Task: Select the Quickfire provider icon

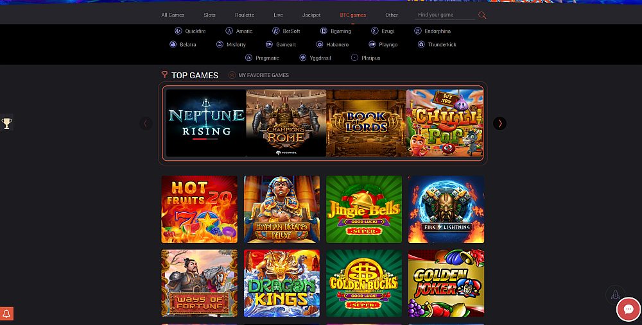Action: tap(178, 31)
